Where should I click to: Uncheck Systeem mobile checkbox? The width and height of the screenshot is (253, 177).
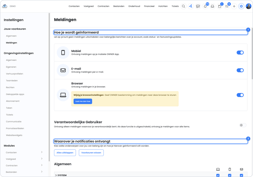[230, 175]
